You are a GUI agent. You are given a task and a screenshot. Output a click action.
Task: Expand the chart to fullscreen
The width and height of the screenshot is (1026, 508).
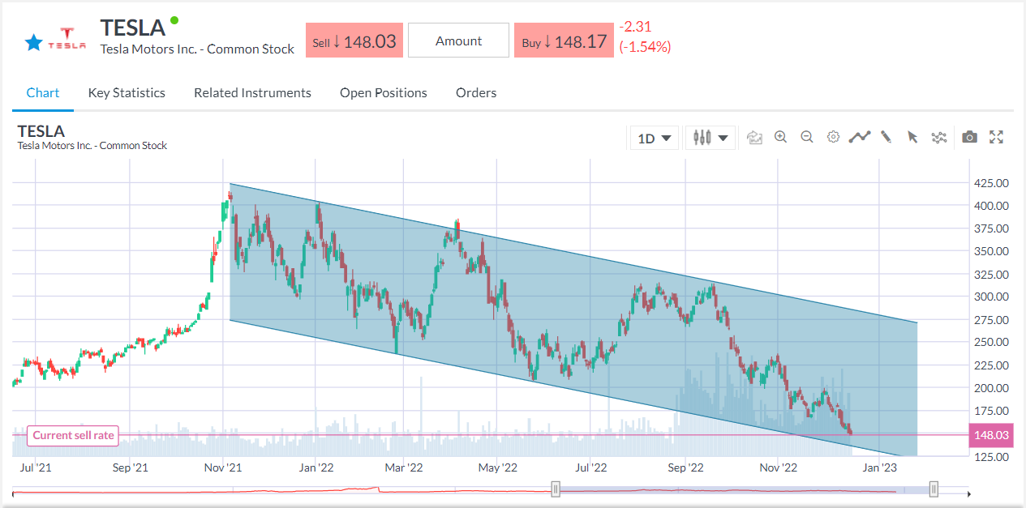coord(996,137)
